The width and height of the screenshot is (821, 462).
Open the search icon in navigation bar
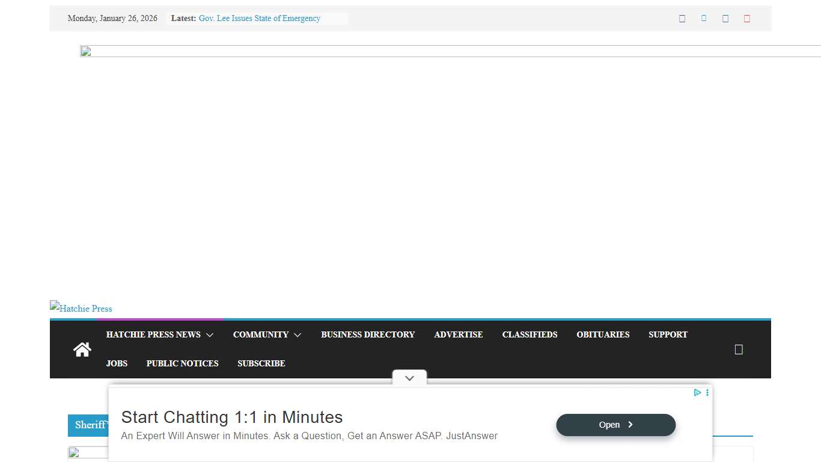point(739,350)
